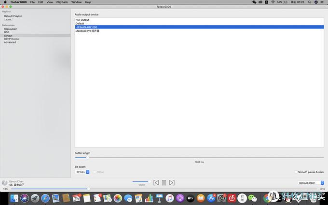This screenshot has height=205, width=328.
Task: Click the playback seek bar
Action: 164,189
